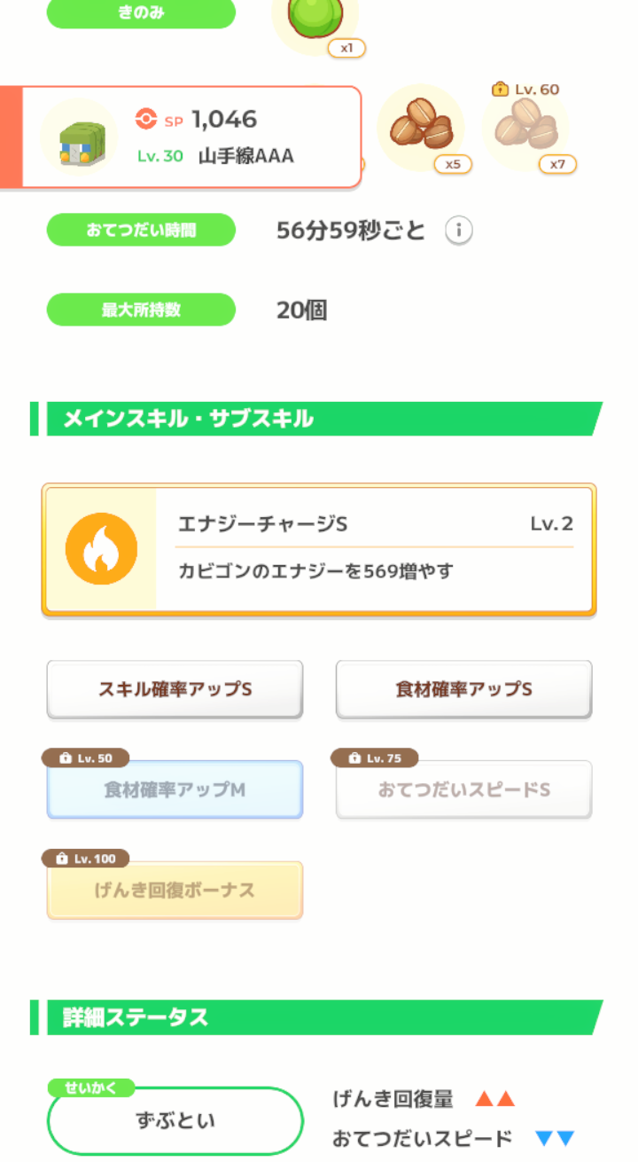Tap the 最大所持数 green label
The height and width of the screenshot is (1162, 638).
click(x=141, y=310)
